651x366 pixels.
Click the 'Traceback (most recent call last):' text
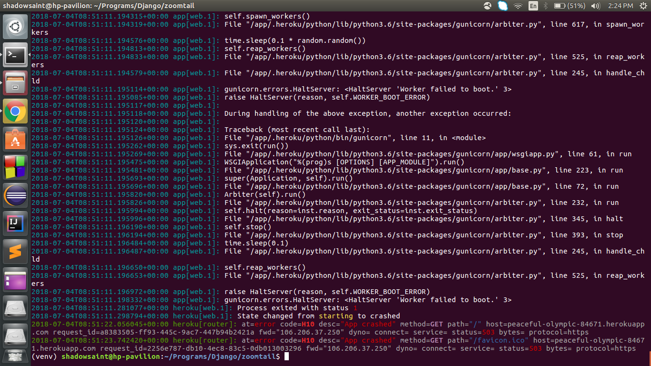click(297, 130)
